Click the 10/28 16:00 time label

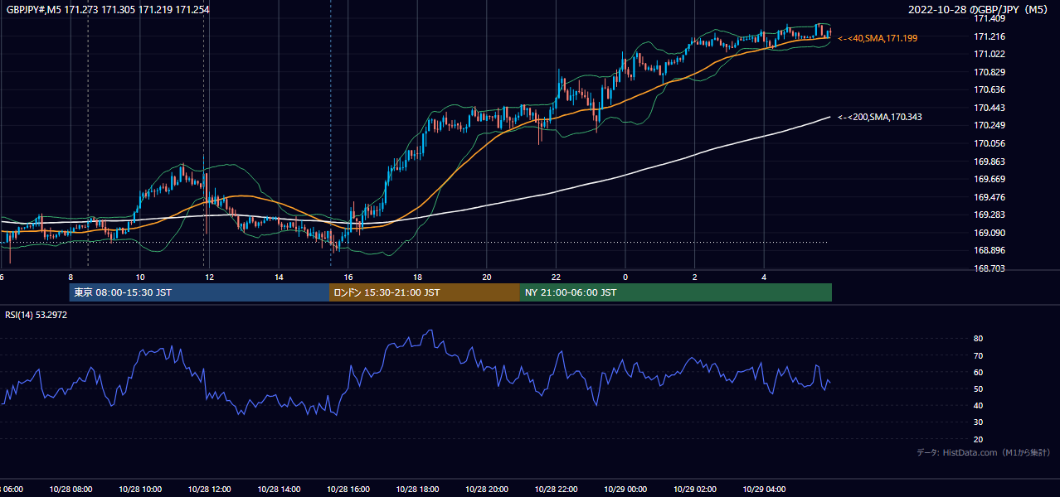click(348, 489)
